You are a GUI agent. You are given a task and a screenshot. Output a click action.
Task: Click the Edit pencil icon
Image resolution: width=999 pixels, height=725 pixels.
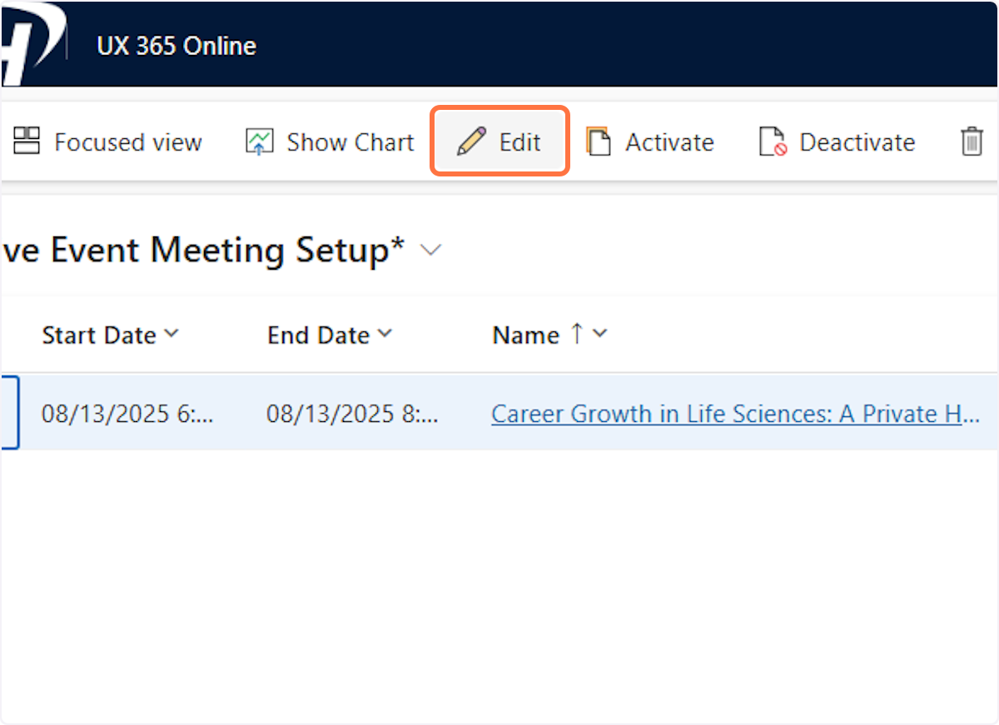470,142
